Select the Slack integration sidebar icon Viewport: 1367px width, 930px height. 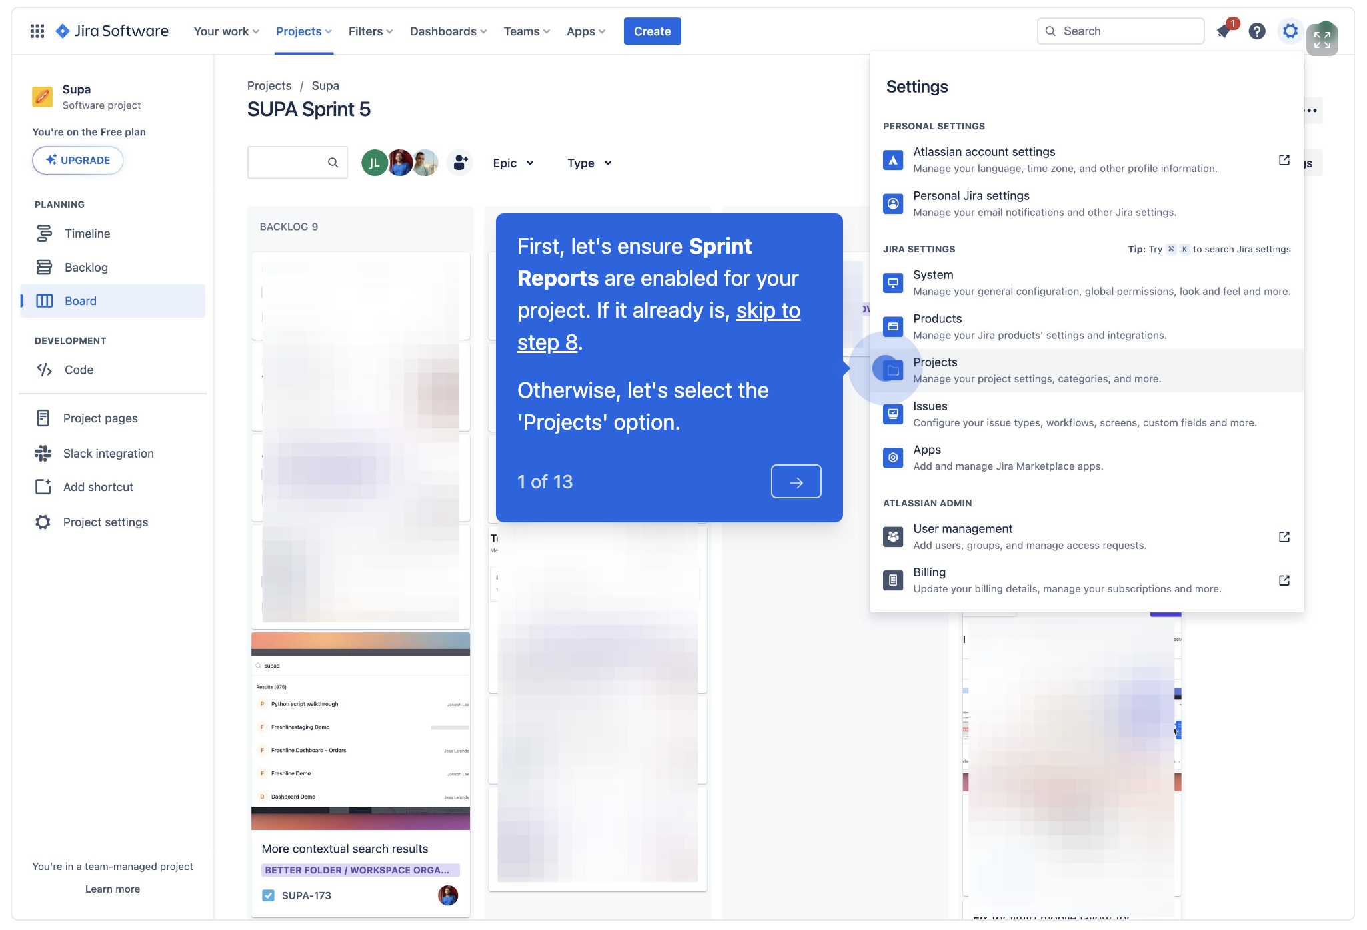click(43, 453)
